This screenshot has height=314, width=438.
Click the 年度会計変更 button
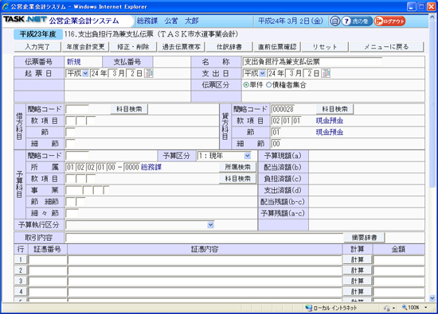(85, 47)
